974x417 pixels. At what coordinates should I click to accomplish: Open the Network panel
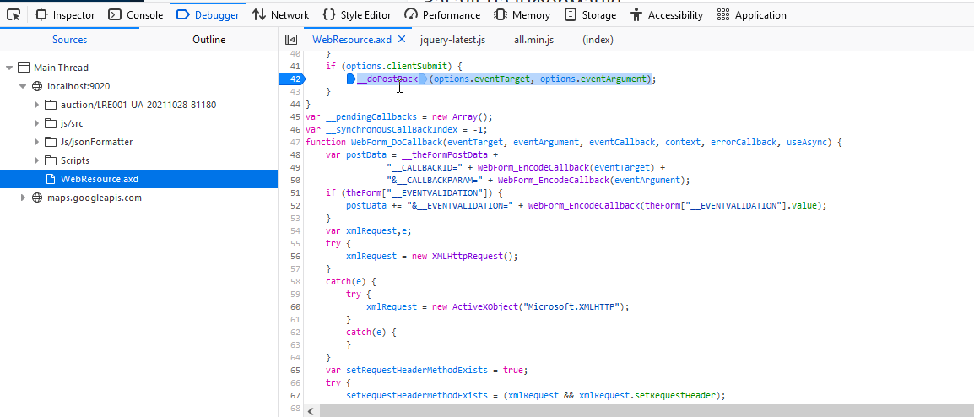[280, 15]
